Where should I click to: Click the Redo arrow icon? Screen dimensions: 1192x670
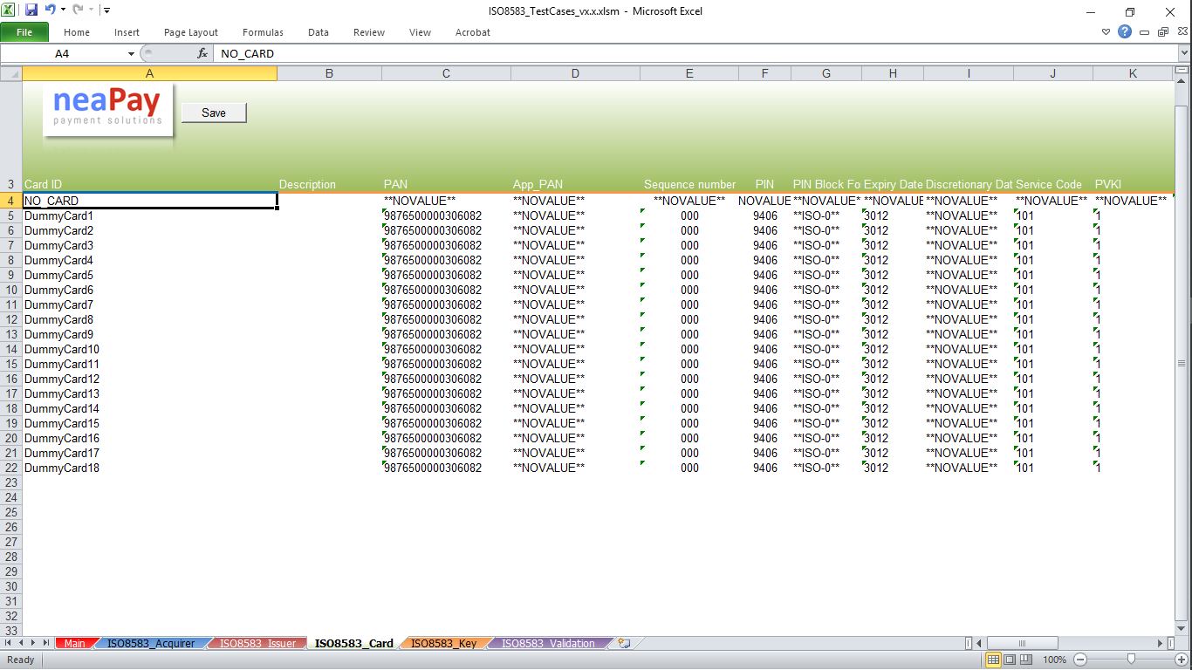pyautogui.click(x=78, y=10)
